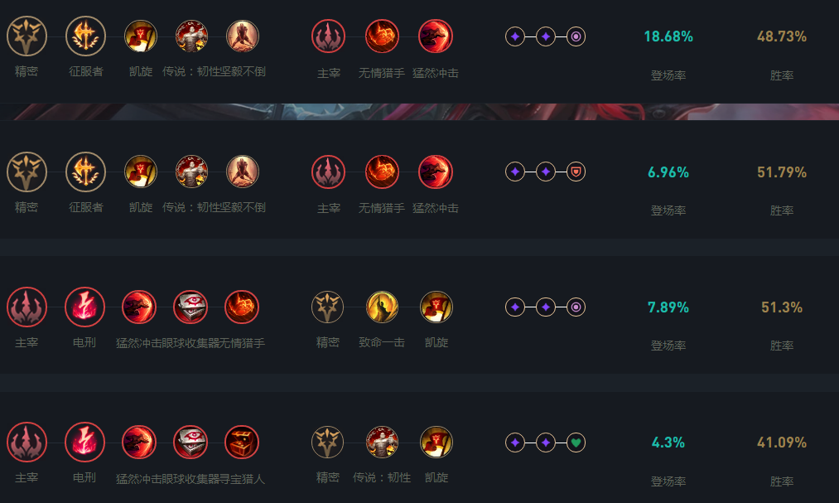Click the 致命一击 rune icon
This screenshot has height=503, width=839.
click(382, 307)
